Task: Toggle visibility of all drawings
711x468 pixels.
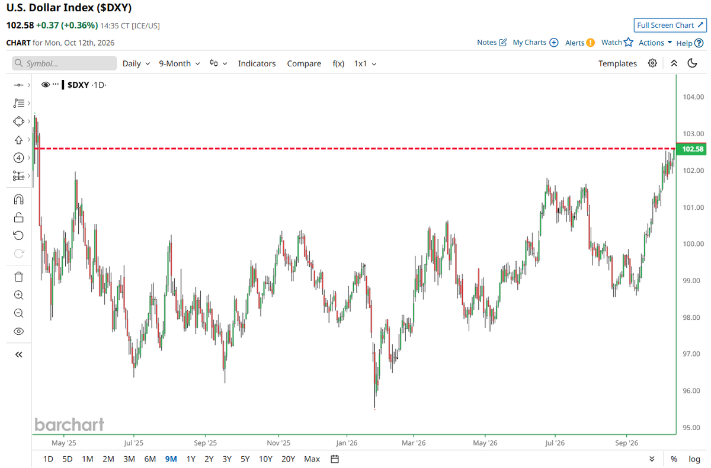Action: coord(18,331)
